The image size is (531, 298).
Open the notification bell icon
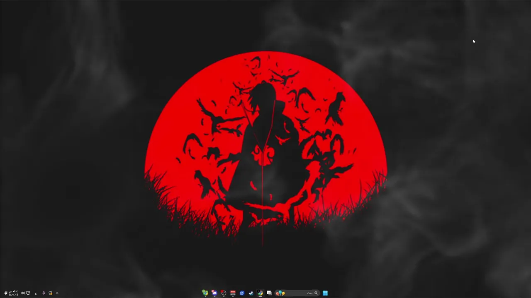click(6, 293)
